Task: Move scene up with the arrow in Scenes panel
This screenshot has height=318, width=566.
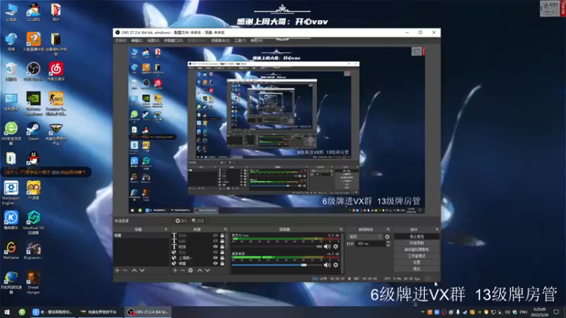Action: pos(134,270)
